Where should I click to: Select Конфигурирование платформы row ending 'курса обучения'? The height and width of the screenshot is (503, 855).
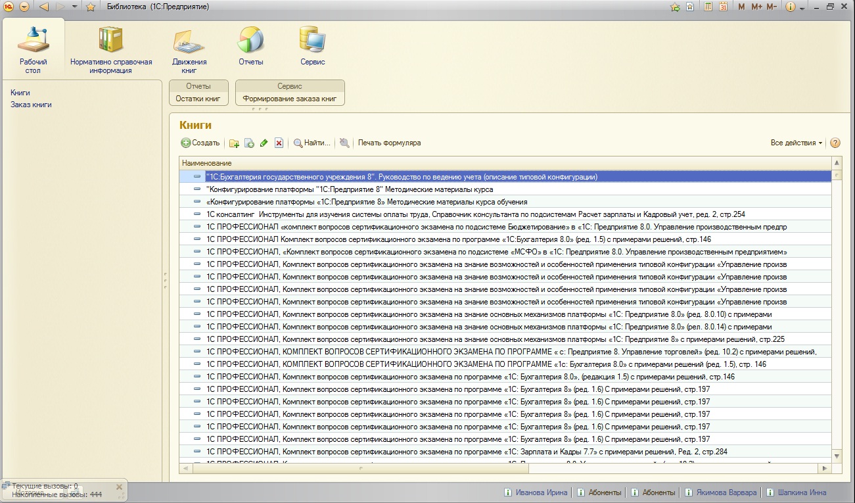[505, 202]
